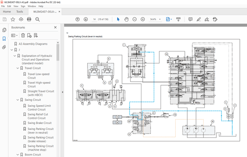Click the upload to cloud icon
The height and width of the screenshot is (157, 247).
[x=21, y=20]
